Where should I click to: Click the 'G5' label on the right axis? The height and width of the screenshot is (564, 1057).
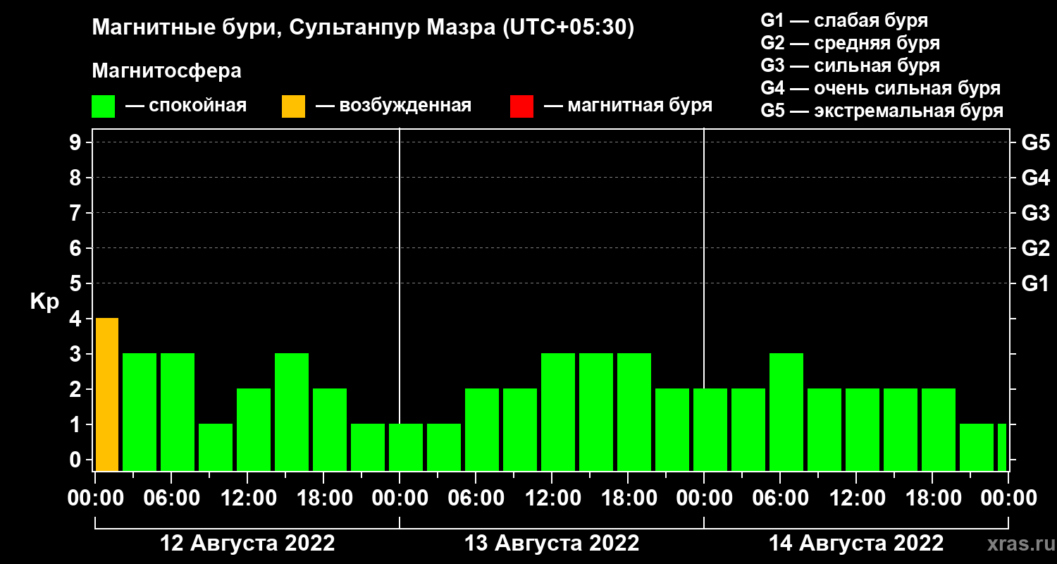tap(1036, 142)
